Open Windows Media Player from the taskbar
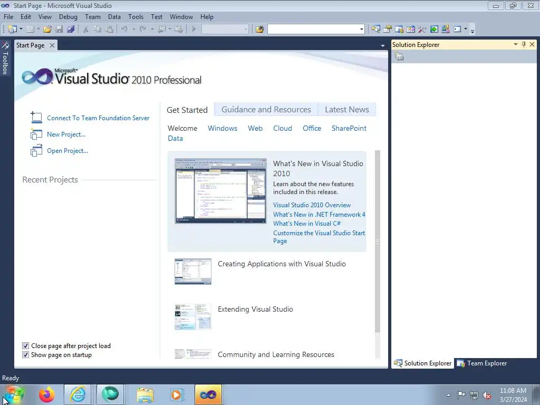The image size is (540, 405). [177, 394]
